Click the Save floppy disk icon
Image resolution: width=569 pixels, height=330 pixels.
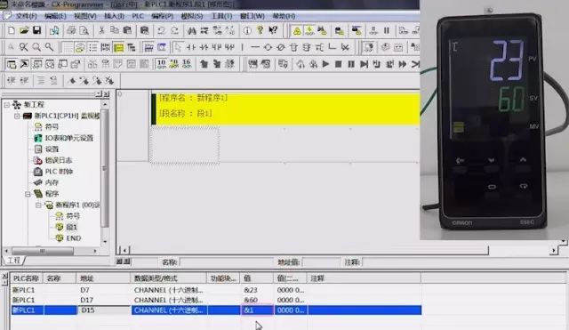36,30
